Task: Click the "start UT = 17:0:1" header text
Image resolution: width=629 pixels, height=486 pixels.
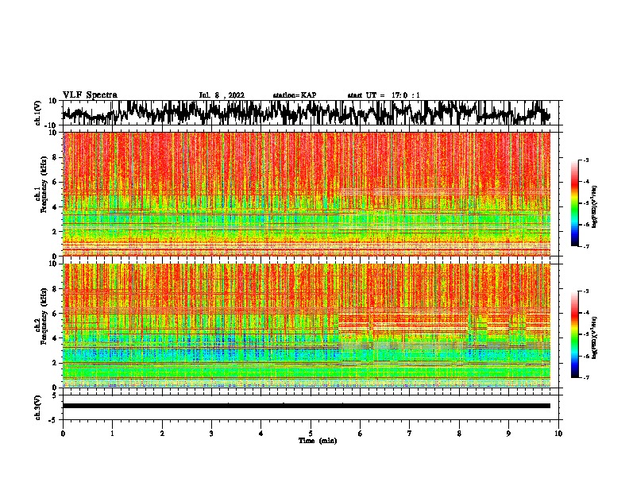Action: pyautogui.click(x=384, y=95)
